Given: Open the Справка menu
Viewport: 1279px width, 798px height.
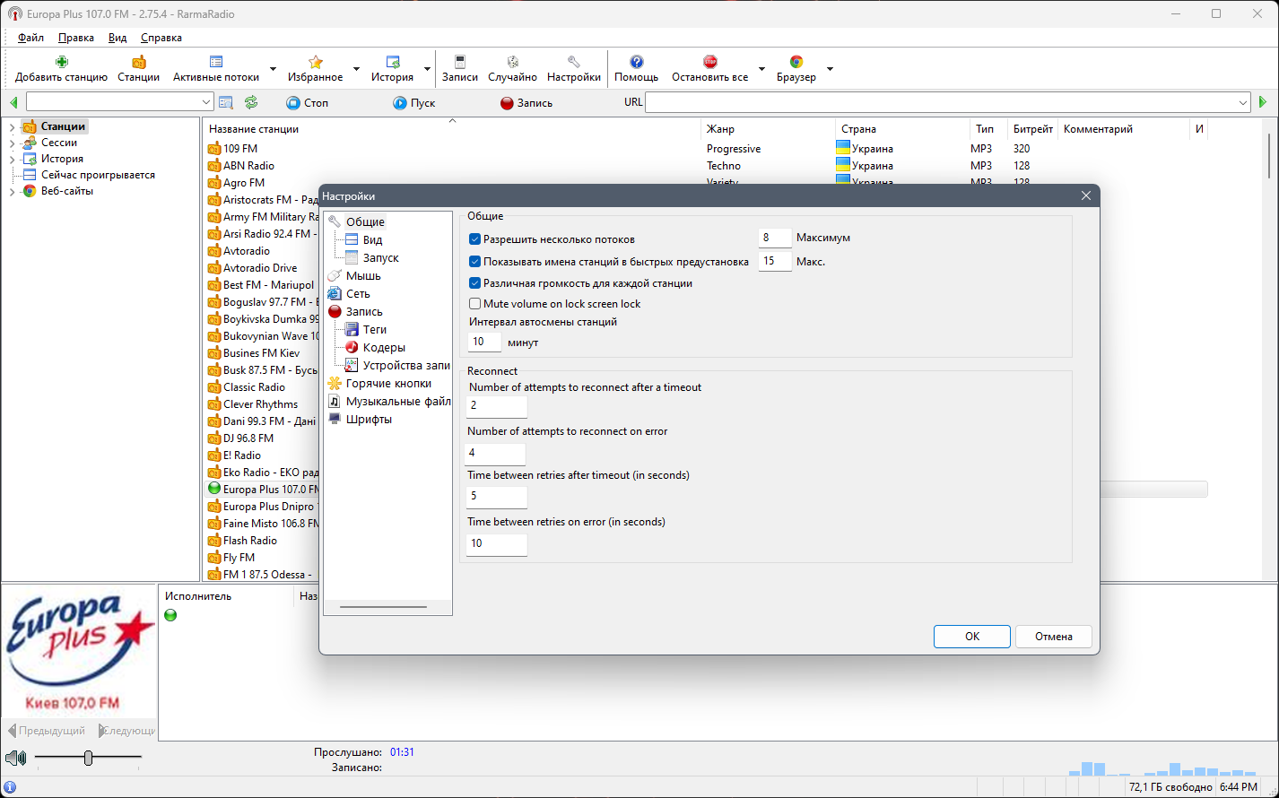Looking at the screenshot, I should click(161, 38).
